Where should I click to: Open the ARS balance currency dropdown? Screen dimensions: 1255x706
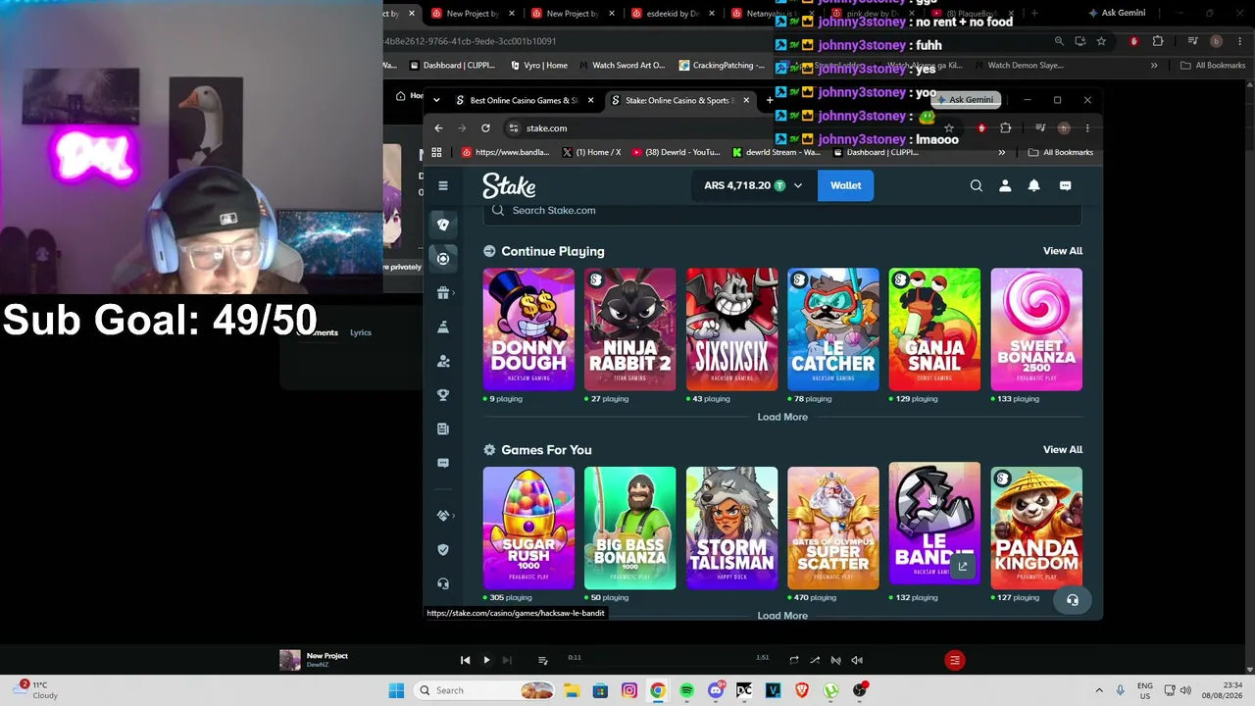tap(753, 185)
